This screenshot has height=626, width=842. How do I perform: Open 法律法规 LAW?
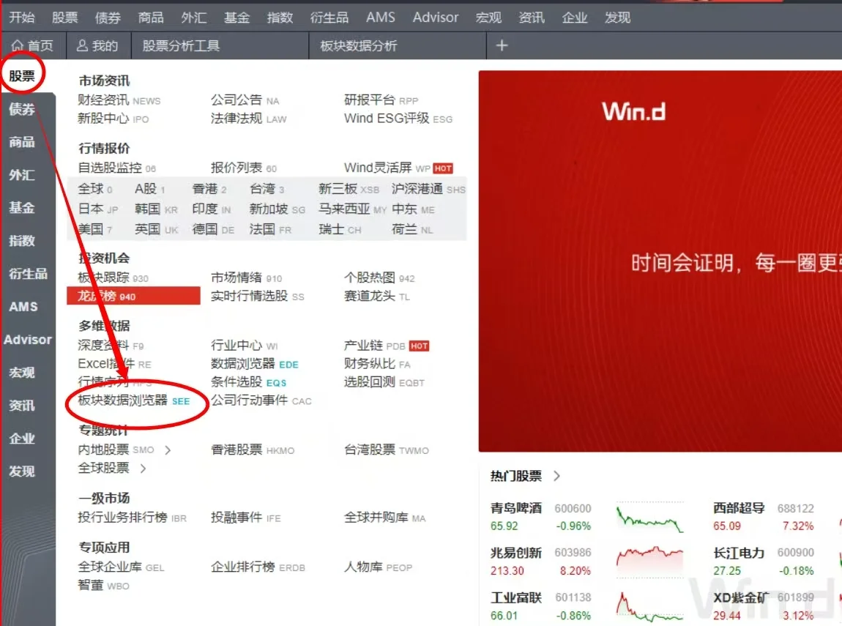tap(249, 118)
